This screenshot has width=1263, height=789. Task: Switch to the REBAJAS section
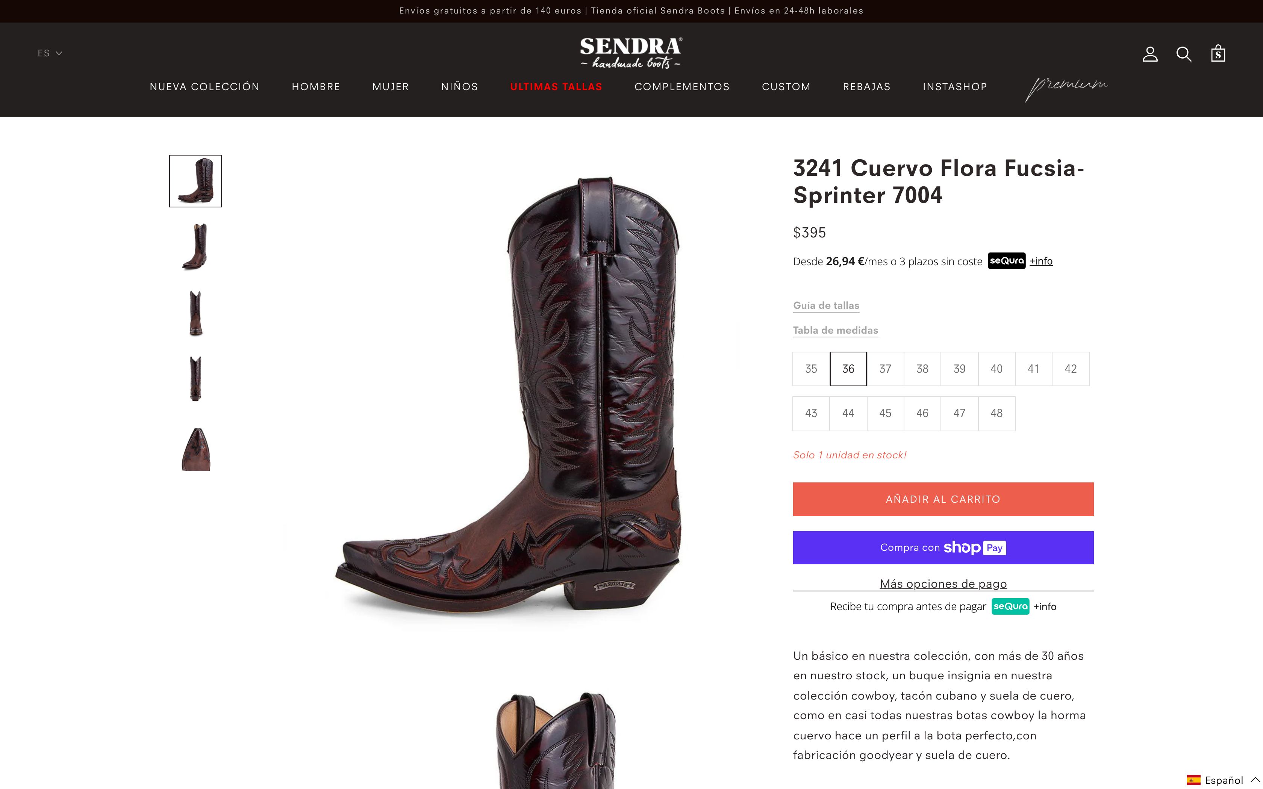point(867,87)
